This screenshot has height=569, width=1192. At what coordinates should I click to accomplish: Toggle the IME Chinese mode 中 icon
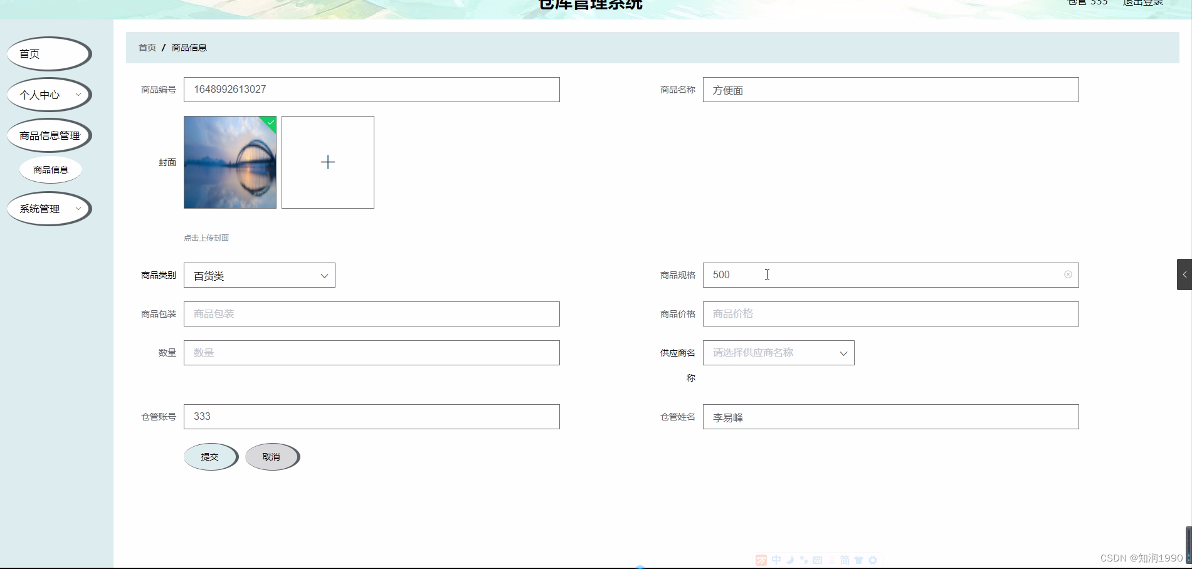click(x=776, y=560)
